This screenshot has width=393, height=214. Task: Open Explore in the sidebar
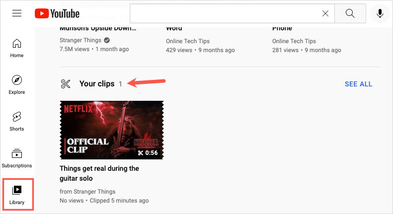coord(17,85)
